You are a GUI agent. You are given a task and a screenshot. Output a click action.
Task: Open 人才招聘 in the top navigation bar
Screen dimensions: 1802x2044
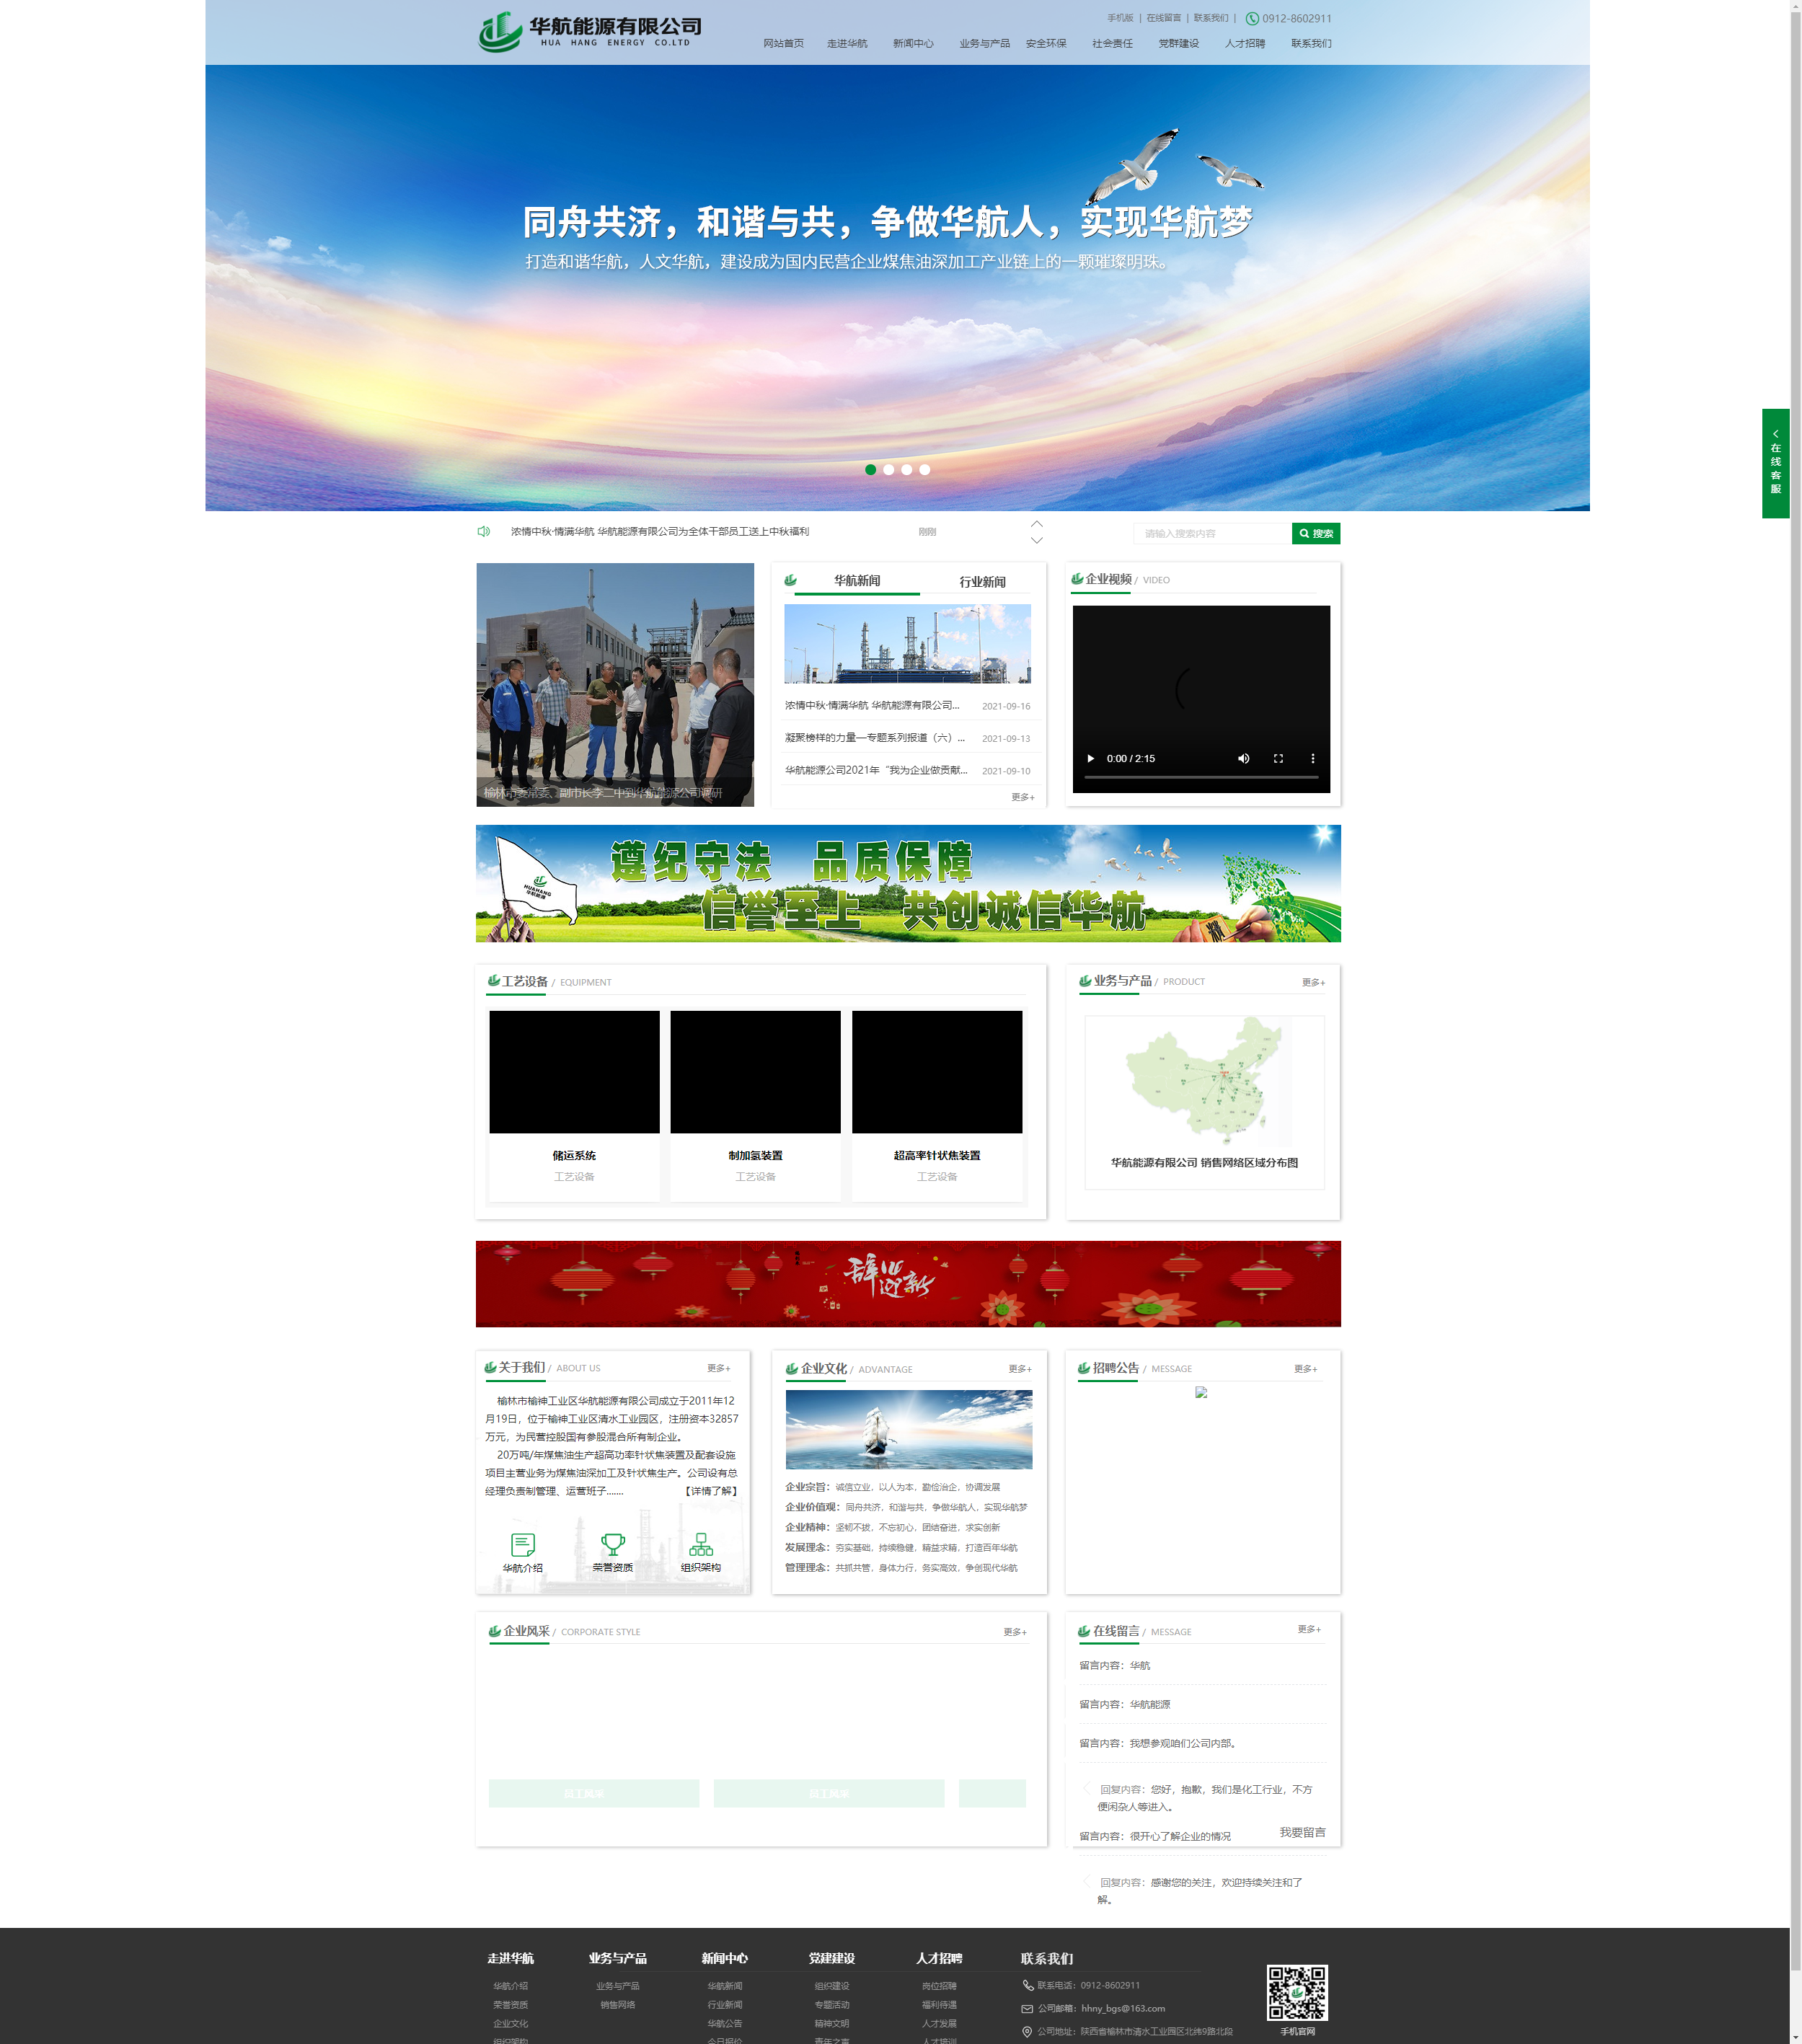pyautogui.click(x=1245, y=43)
